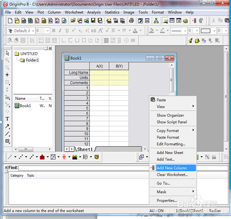The height and width of the screenshot is (219, 231).
Task: Open the line style dropdown
Action: (185, 31)
